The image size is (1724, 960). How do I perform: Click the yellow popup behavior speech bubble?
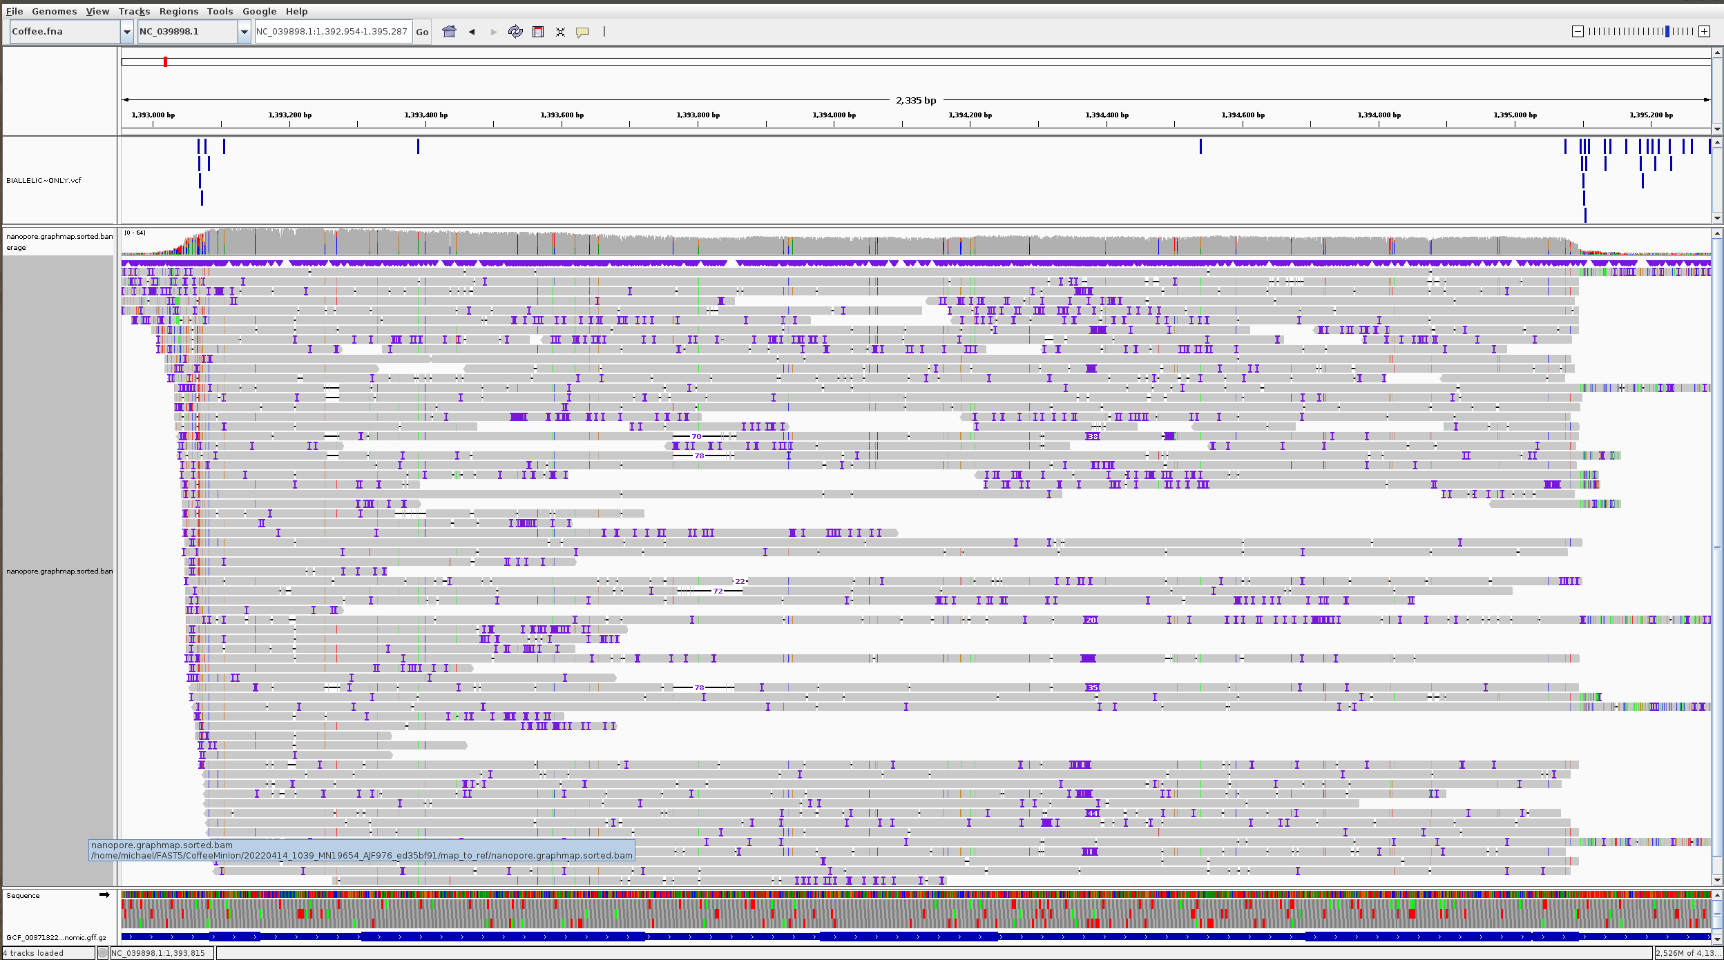click(x=582, y=32)
